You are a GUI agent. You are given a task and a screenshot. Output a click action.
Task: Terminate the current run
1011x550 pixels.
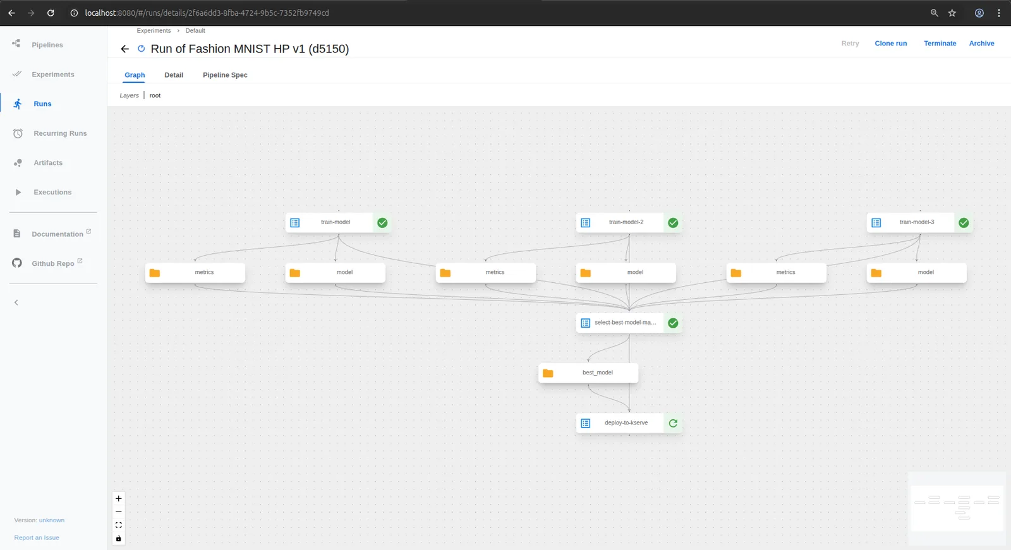(x=940, y=44)
